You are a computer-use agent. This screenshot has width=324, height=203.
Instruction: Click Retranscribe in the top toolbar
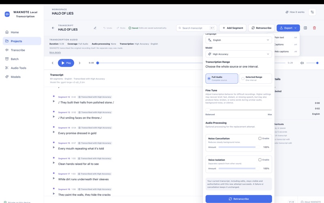(x=261, y=28)
